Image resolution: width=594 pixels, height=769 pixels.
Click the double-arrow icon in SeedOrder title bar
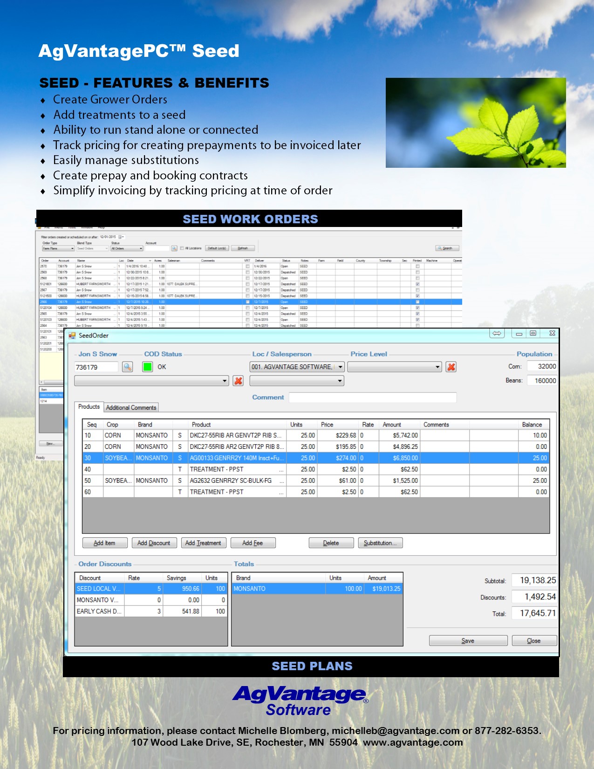point(497,333)
